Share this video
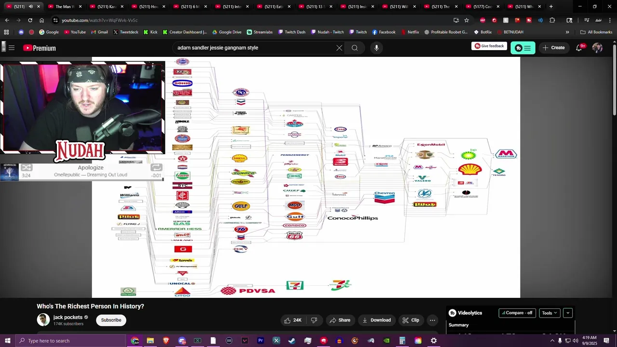The height and width of the screenshot is (347, 617). tap(340, 320)
